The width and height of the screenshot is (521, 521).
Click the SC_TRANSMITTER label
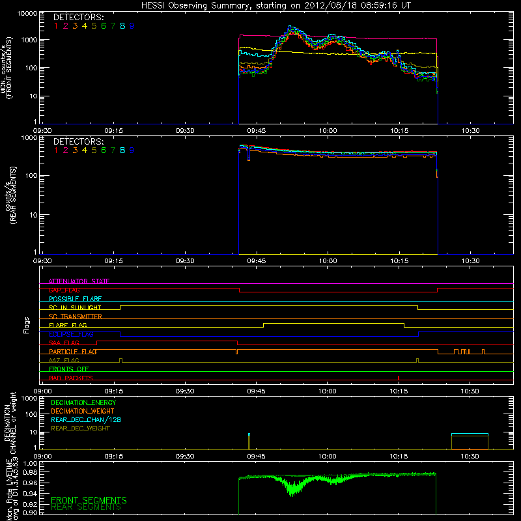(x=76, y=317)
